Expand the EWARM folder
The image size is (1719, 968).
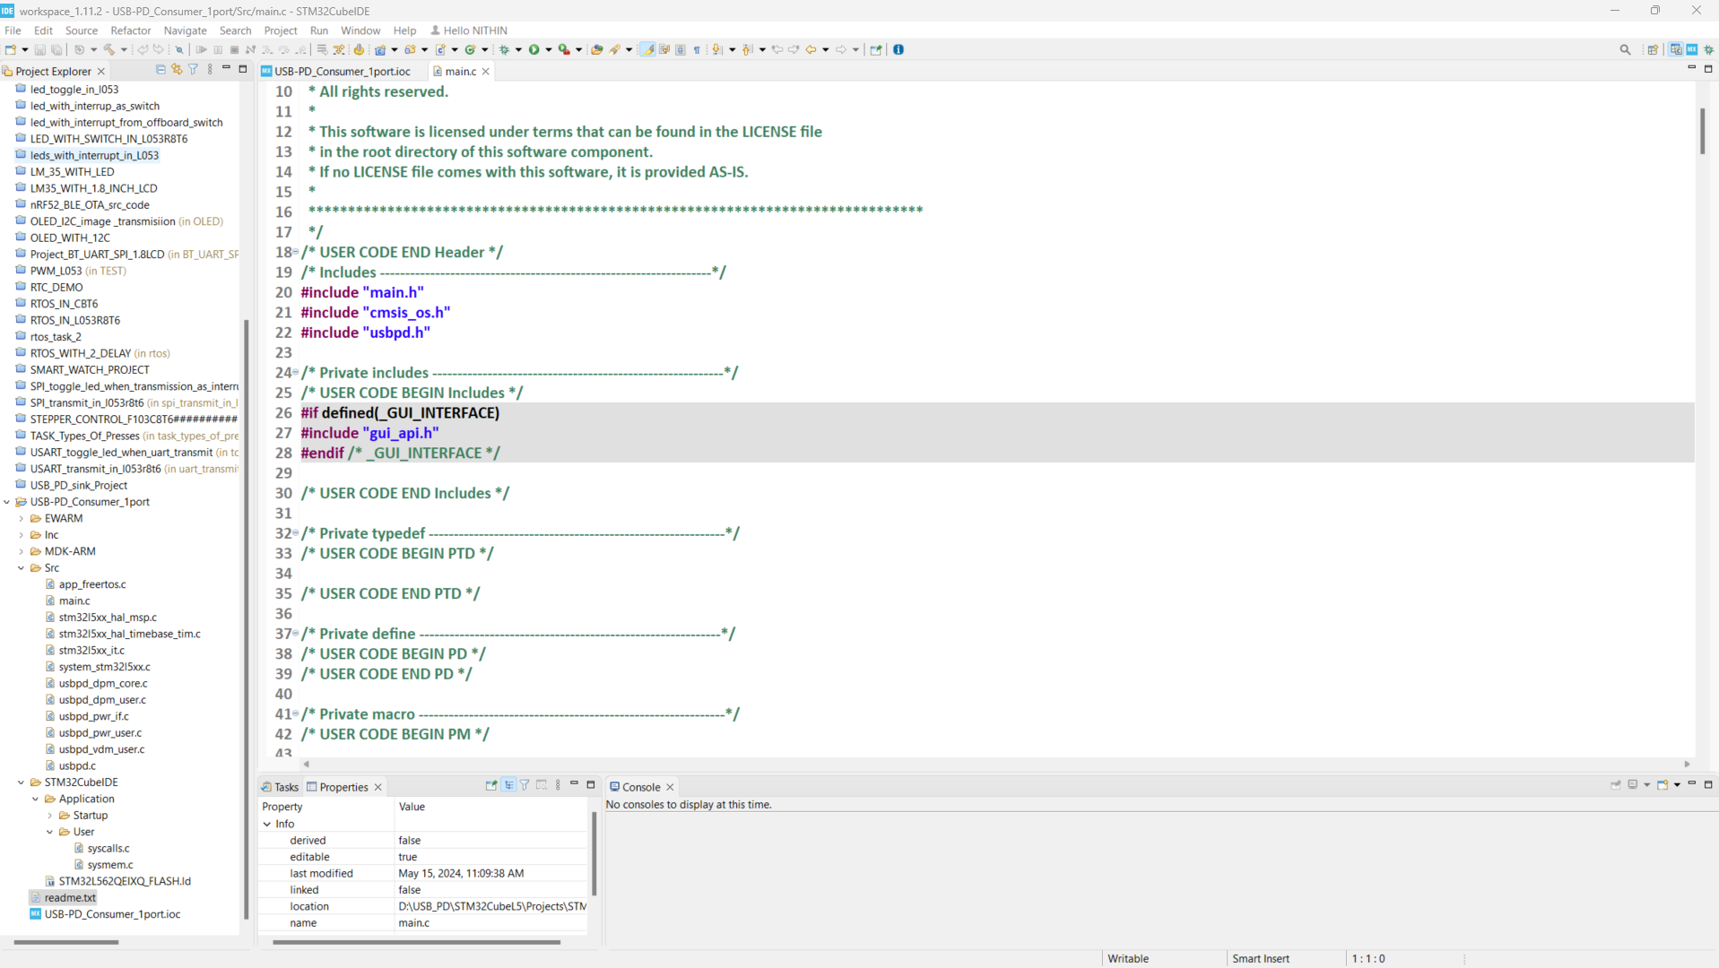(22, 518)
